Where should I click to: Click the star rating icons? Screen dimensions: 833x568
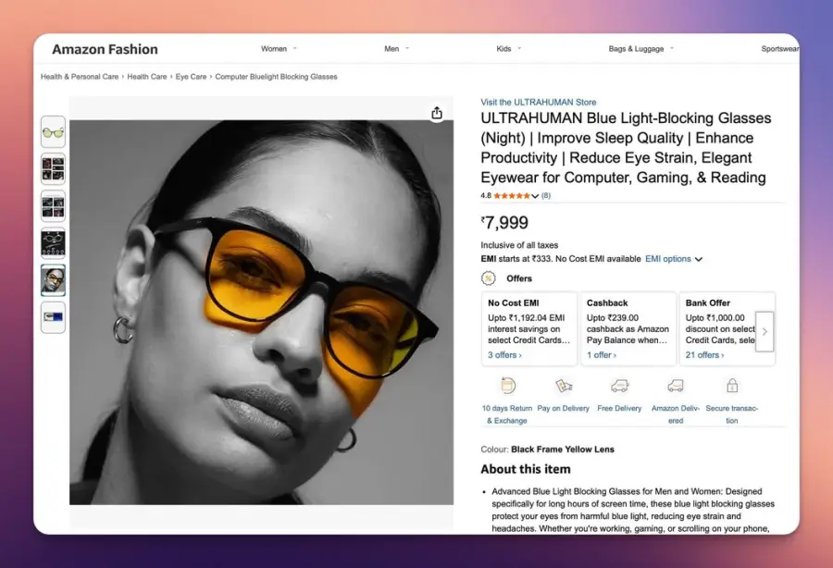click(512, 196)
